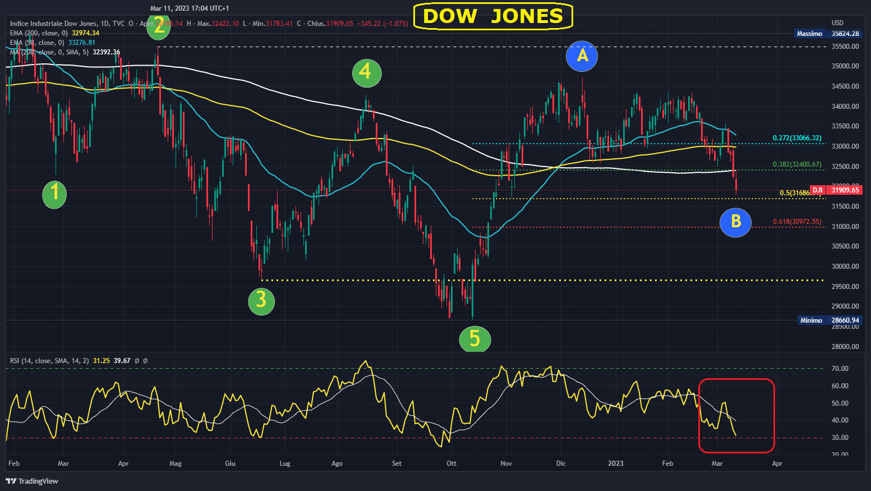The width and height of the screenshot is (871, 491).
Task: Select the EMA (50, close, 0) indicator legend
Action: pos(37,43)
